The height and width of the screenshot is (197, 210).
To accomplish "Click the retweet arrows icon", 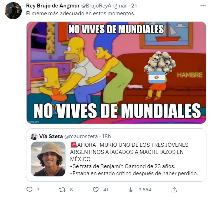I will (x=62, y=190).
